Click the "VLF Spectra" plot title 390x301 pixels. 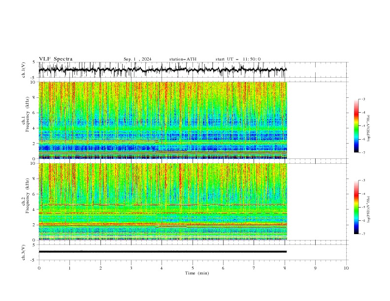click(56, 59)
